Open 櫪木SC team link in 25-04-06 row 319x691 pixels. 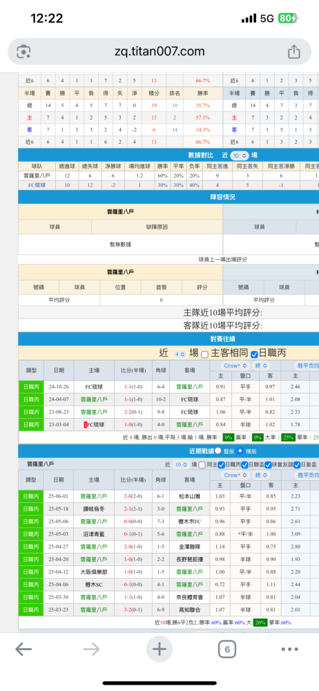94,585
